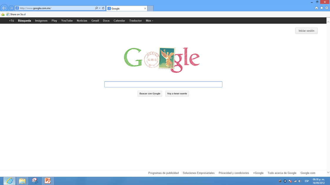330x185 pixels.
Task: Click the volume speaker tray icon
Action: click(300, 181)
